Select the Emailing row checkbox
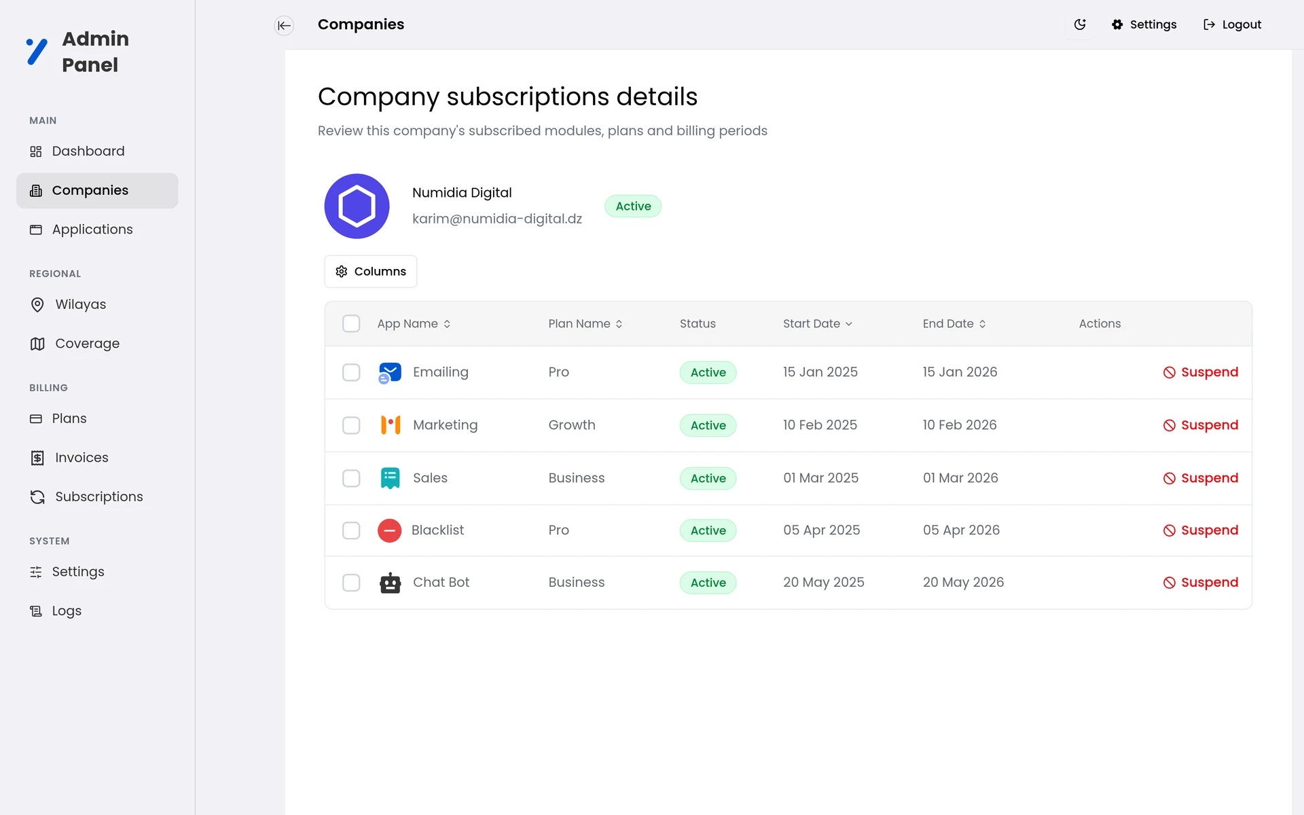Screen dimensions: 1304x815 pyautogui.click(x=351, y=372)
